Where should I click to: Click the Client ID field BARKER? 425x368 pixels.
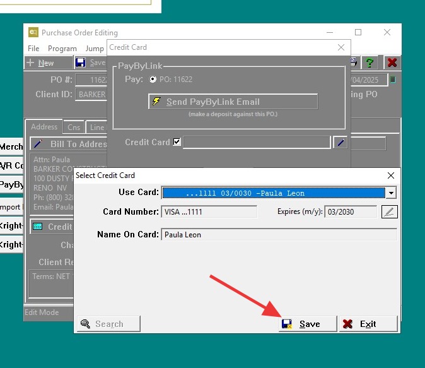91,95
